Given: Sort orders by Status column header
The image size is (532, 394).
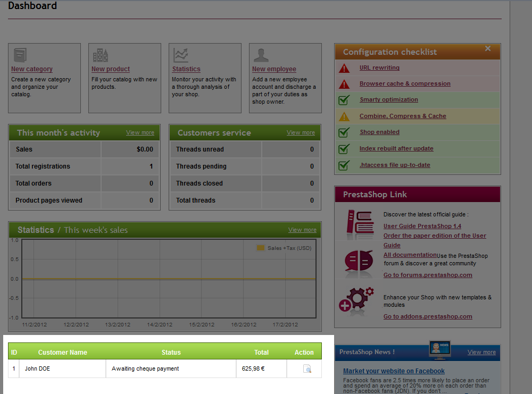Looking at the screenshot, I should 171,353.
